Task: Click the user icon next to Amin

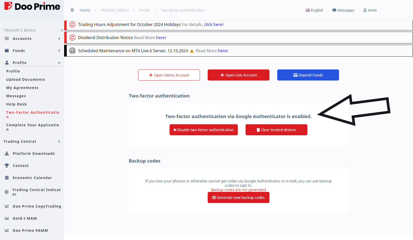Action: coord(365,10)
